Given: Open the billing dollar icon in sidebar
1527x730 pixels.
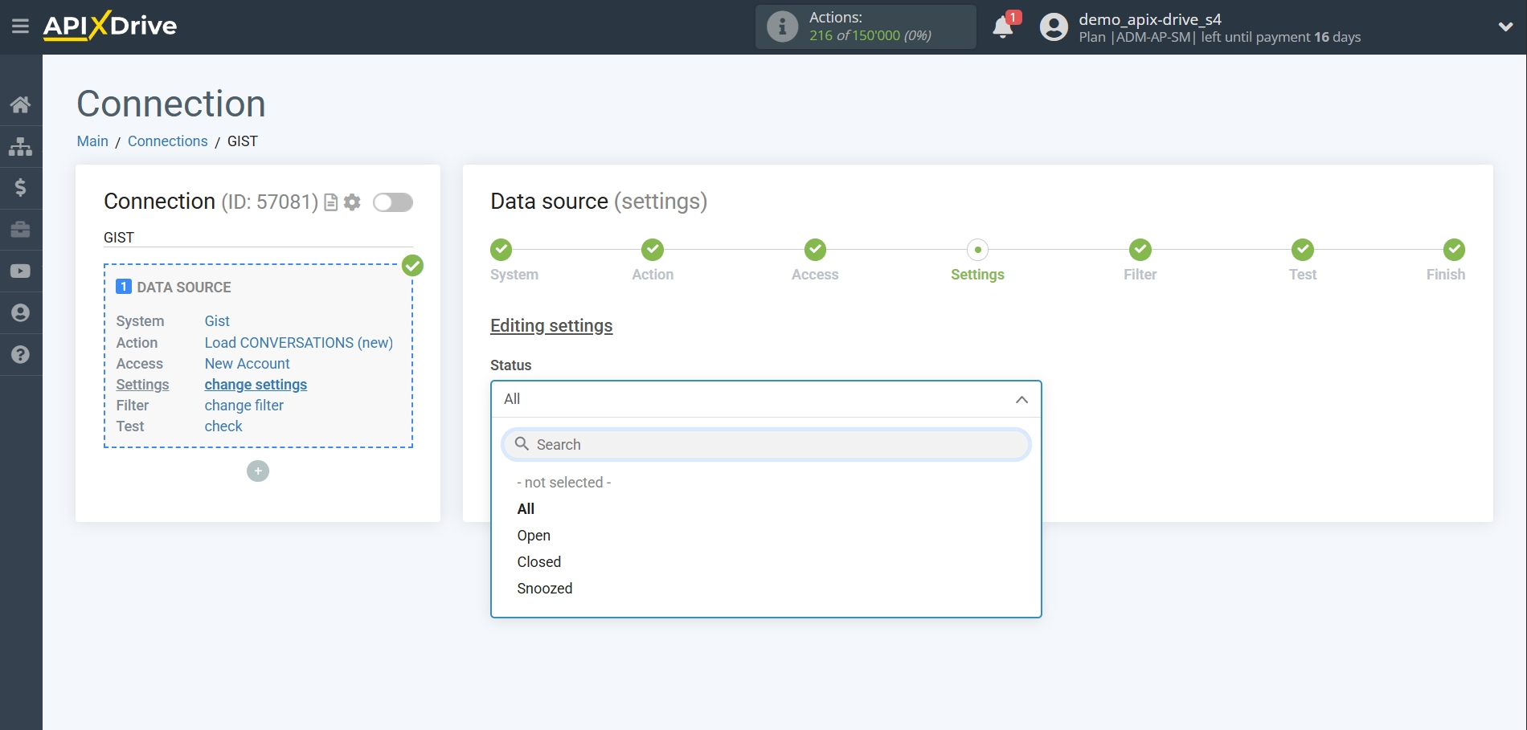Looking at the screenshot, I should 21,188.
